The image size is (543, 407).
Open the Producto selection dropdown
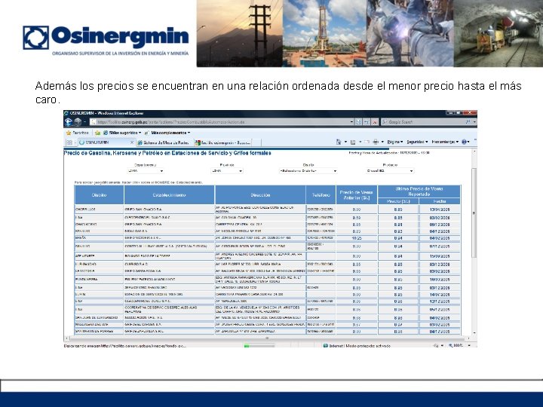click(390, 171)
